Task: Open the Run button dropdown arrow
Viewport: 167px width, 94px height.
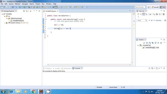Action: (27, 7)
